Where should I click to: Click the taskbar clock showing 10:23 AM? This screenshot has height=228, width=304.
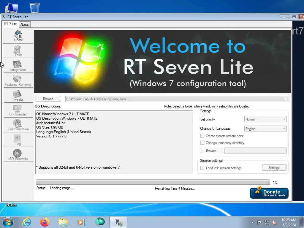pyautogui.click(x=289, y=222)
